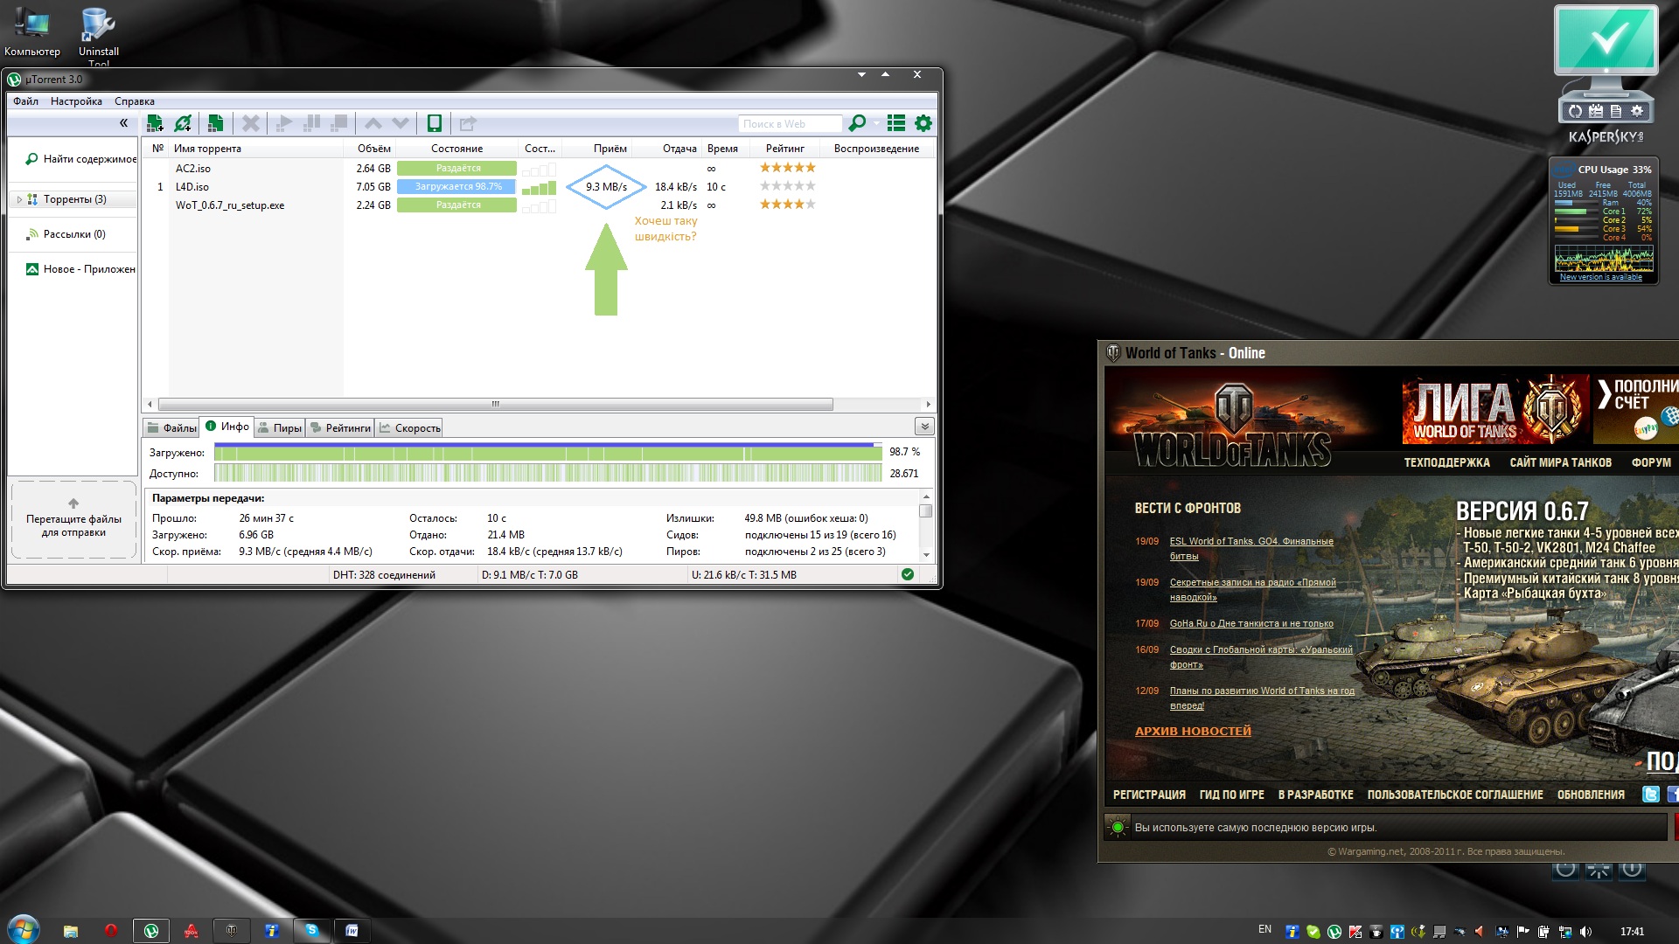Image resolution: width=1679 pixels, height=944 pixels.
Task: Click the Create New Torrent icon
Action: (215, 123)
